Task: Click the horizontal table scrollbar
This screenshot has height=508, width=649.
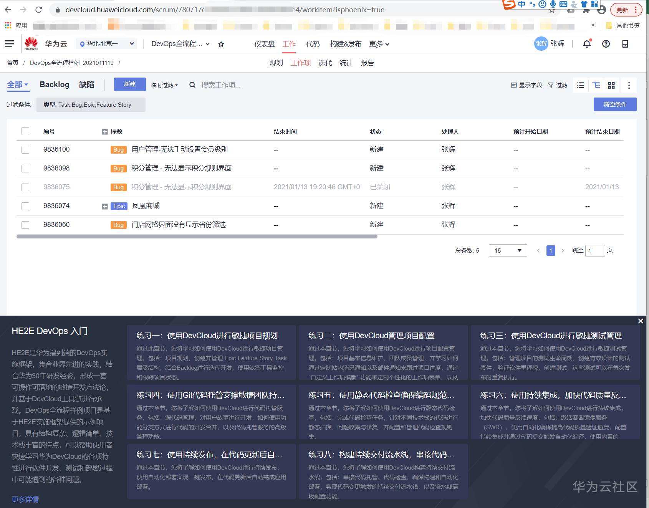Action: [197, 237]
